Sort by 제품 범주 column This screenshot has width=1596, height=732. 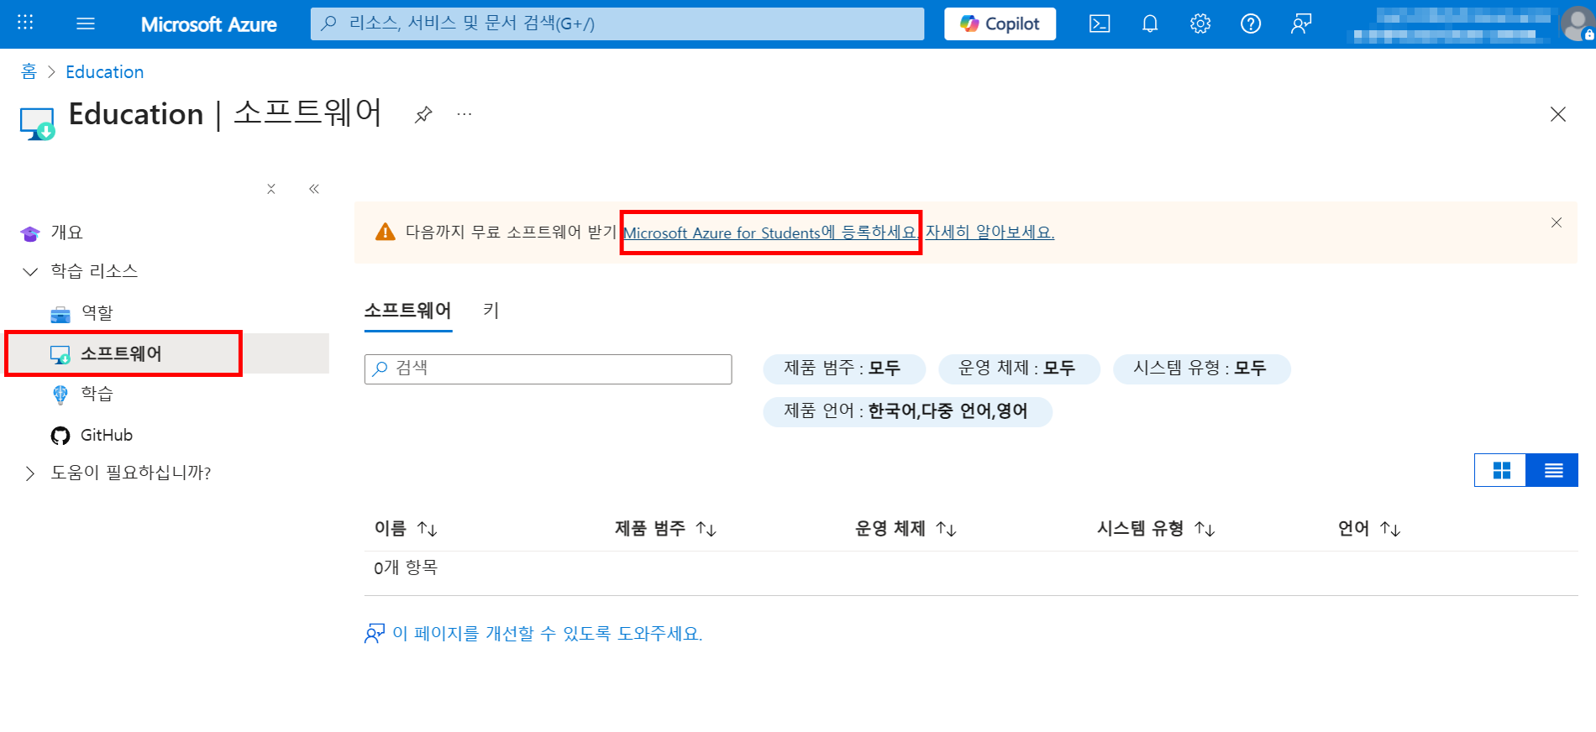[665, 529]
